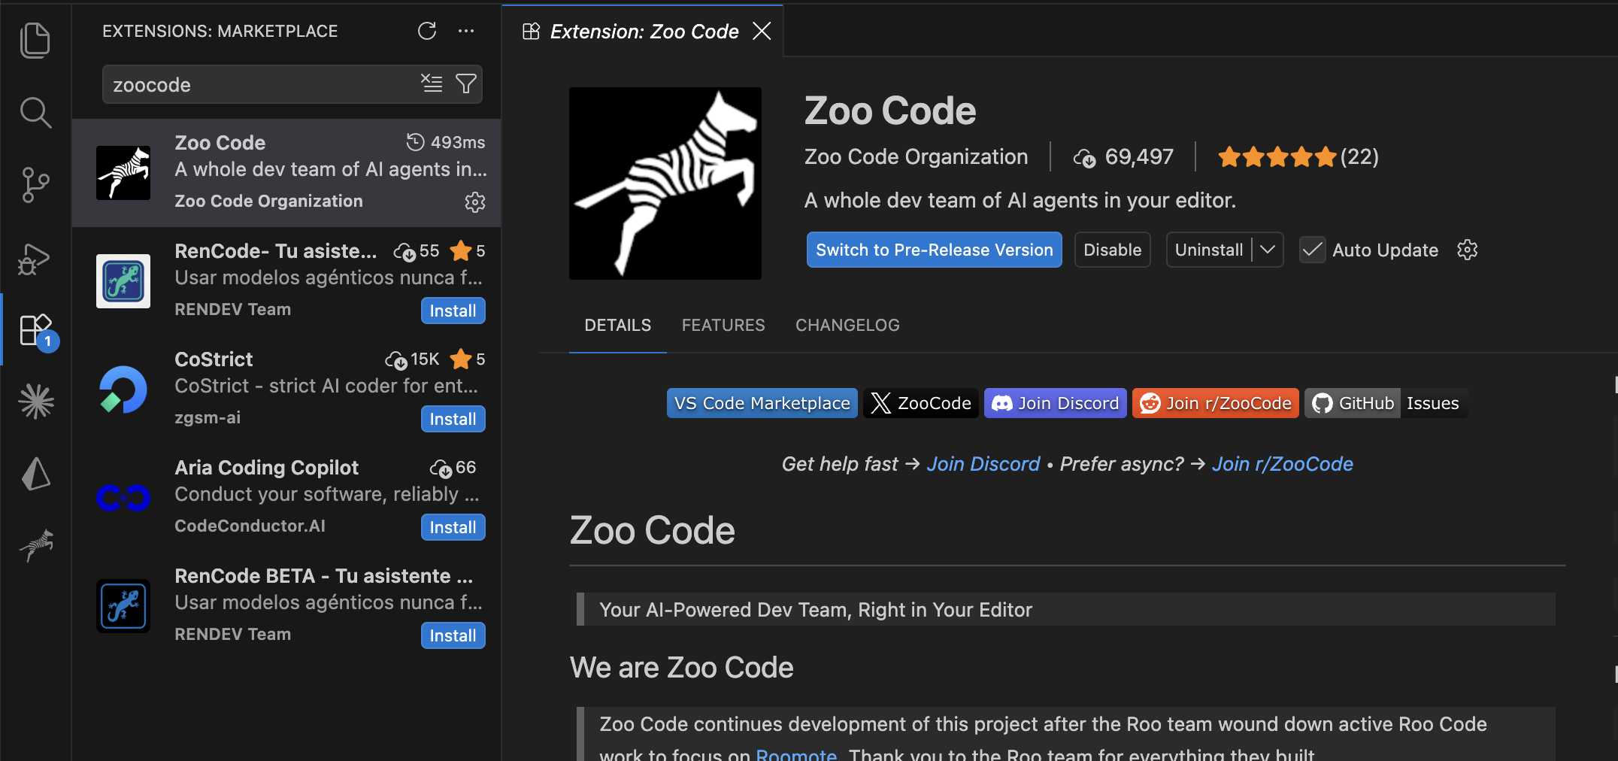This screenshot has width=1618, height=761.
Task: Click the CoStrict extension title
Action: point(214,359)
